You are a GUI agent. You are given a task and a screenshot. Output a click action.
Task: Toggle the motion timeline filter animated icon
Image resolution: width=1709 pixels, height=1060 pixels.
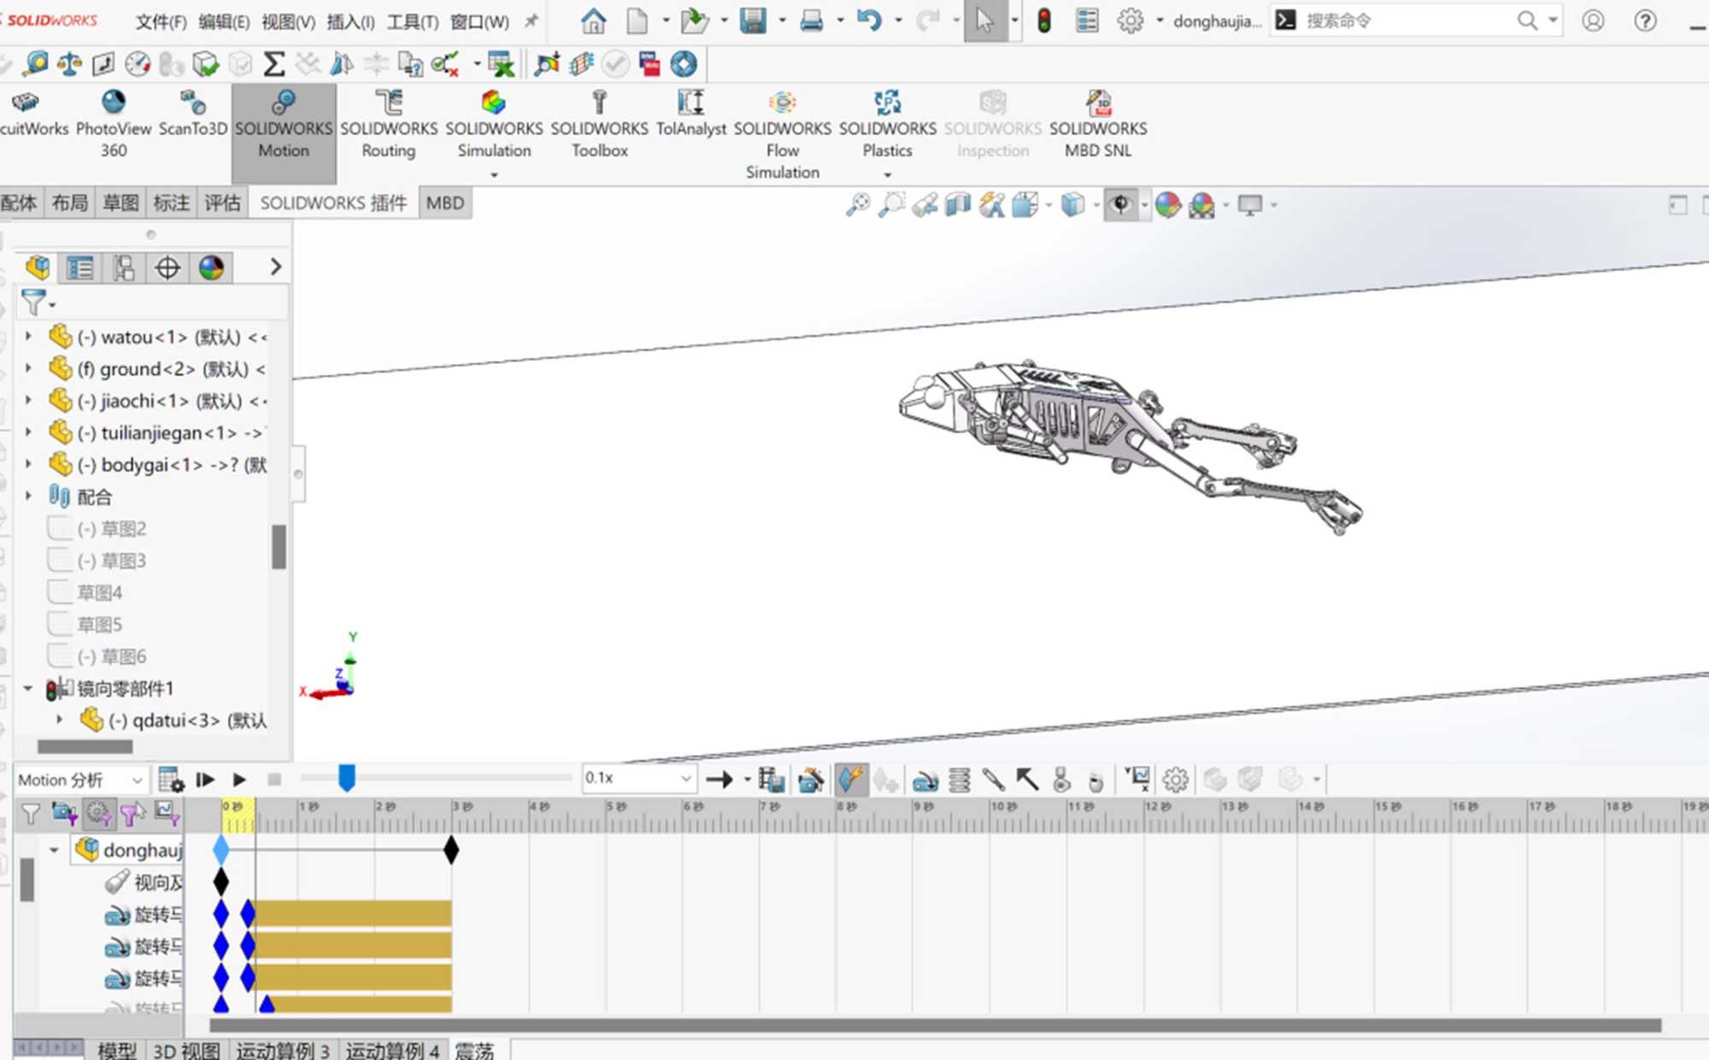tap(64, 813)
